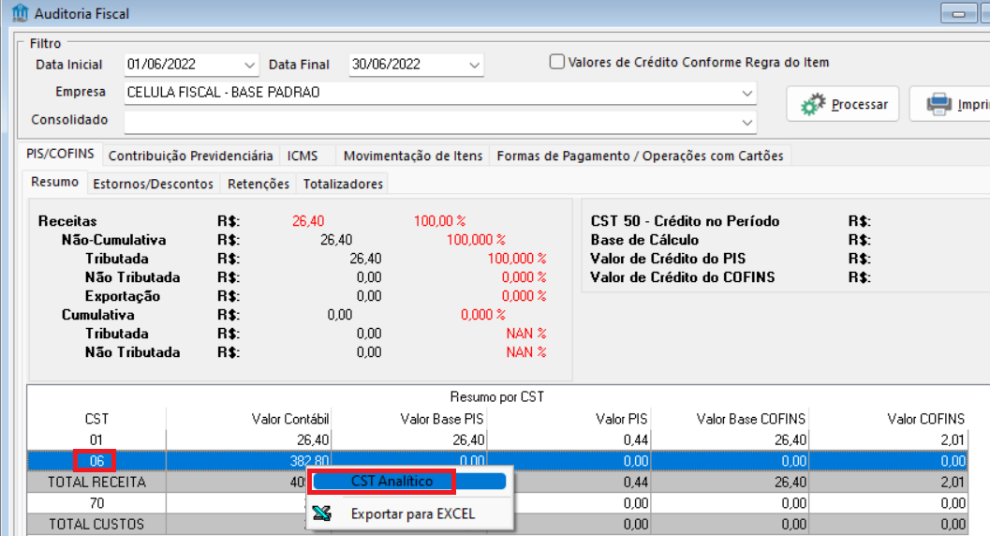Screen dimensions: 990x536
Task: Open the Movimentação de Itens tab
Action: click(x=413, y=156)
